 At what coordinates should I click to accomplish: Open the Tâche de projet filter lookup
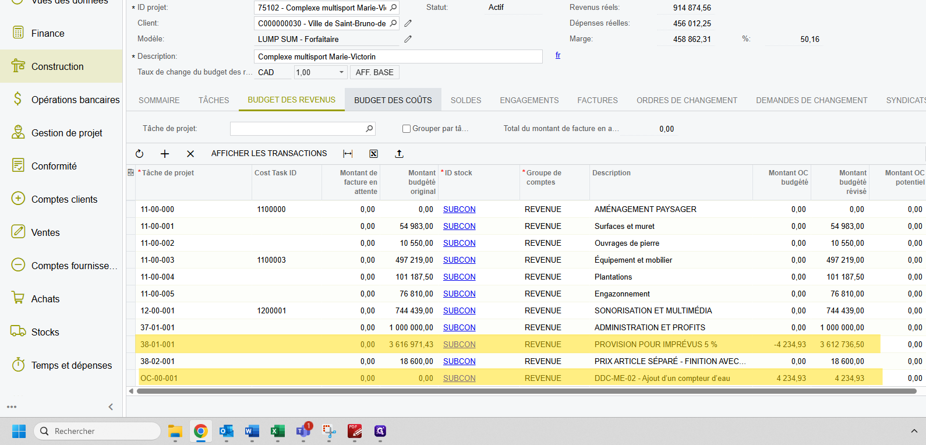point(369,129)
